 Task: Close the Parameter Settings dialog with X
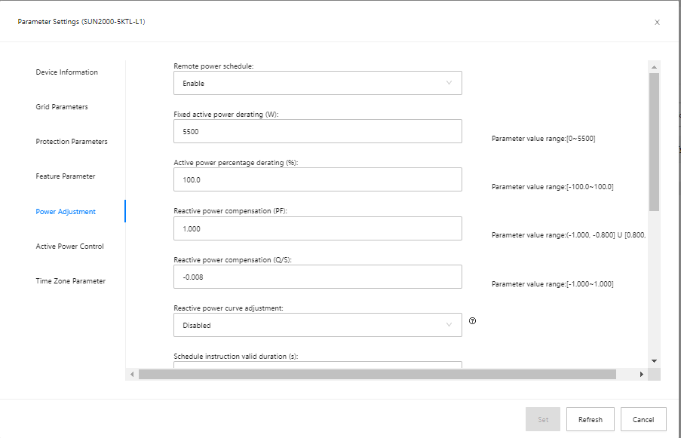tap(657, 22)
